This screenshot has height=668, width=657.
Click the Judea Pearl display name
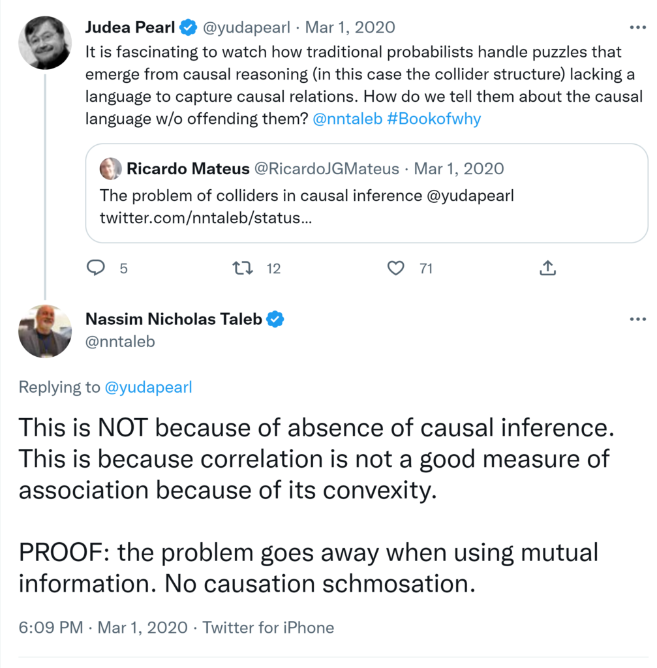(130, 27)
